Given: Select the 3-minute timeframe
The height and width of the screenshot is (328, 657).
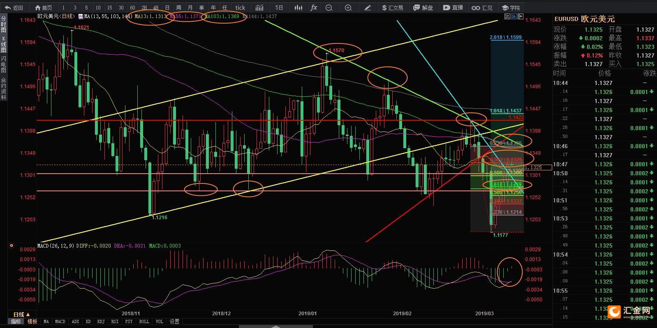Looking at the screenshot, I should point(75,7).
